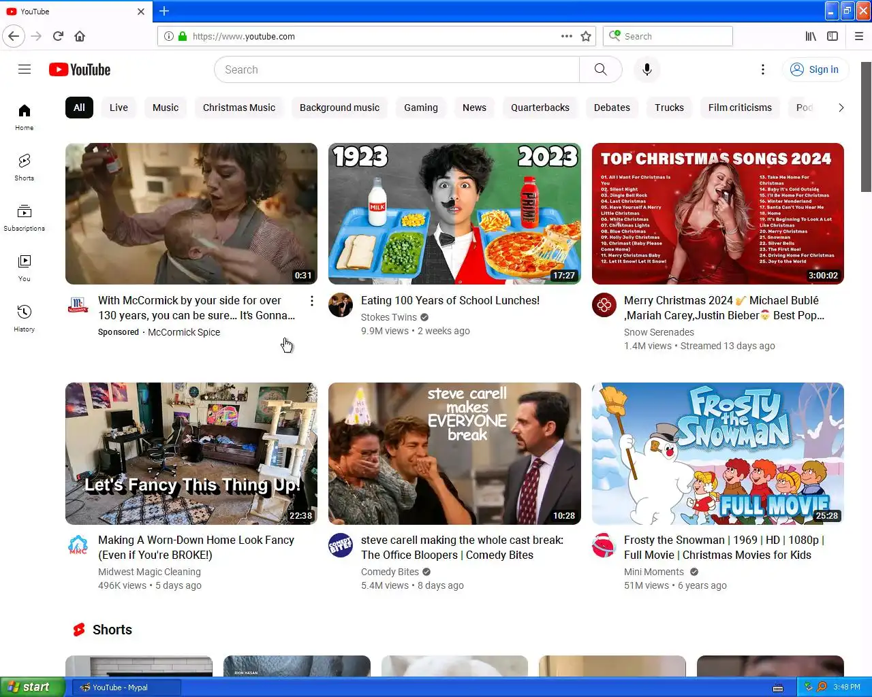This screenshot has width=872, height=697.
Task: Click the browser forward arrow
Action: tap(37, 36)
